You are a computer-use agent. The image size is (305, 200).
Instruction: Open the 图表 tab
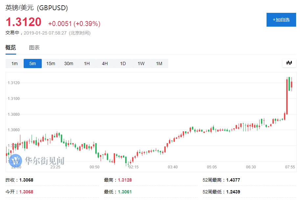(x=34, y=47)
